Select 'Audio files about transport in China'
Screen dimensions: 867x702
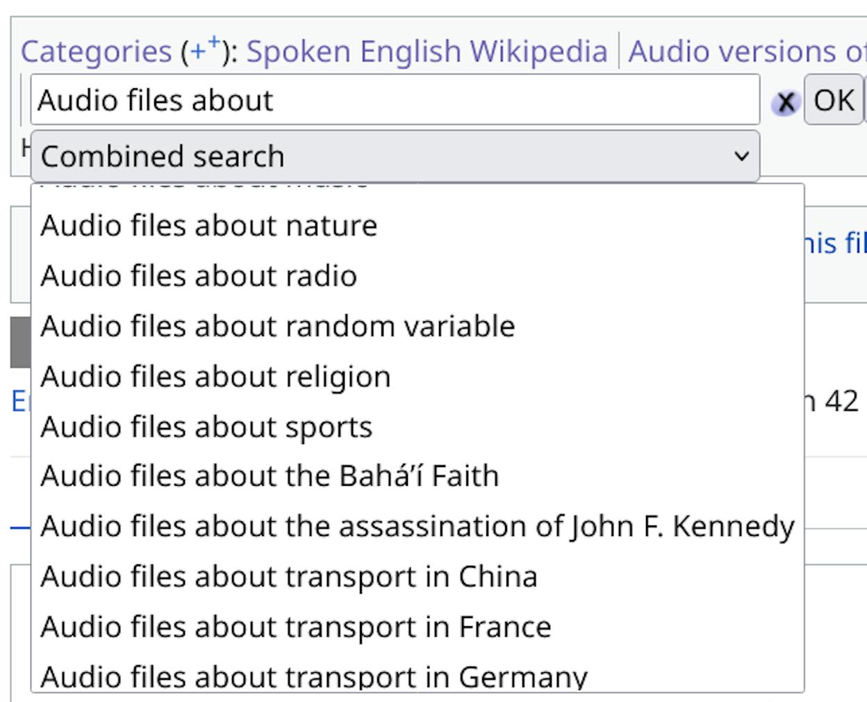pyautogui.click(x=418, y=576)
